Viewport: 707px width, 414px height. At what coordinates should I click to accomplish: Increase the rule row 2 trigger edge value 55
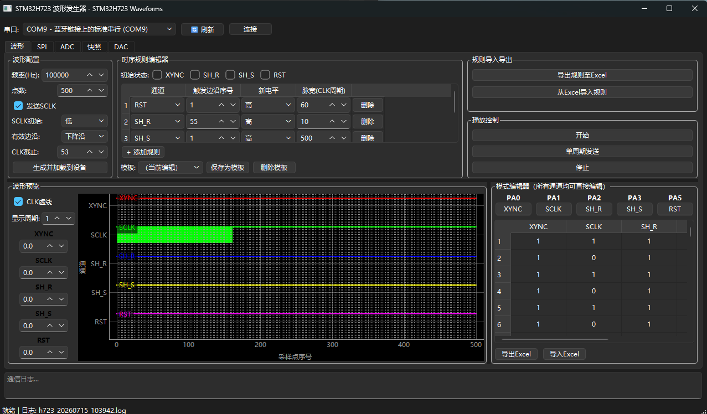[x=221, y=121]
